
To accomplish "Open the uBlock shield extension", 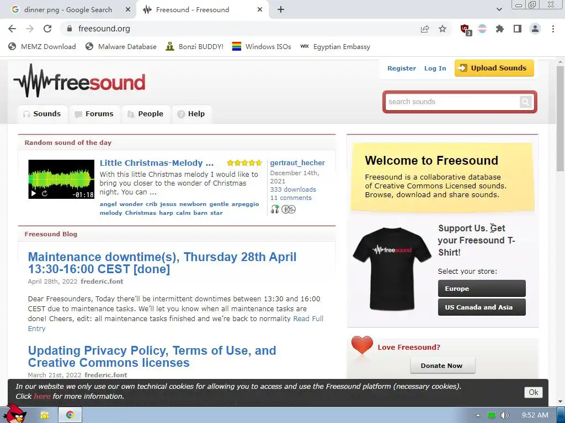I will (x=466, y=30).
